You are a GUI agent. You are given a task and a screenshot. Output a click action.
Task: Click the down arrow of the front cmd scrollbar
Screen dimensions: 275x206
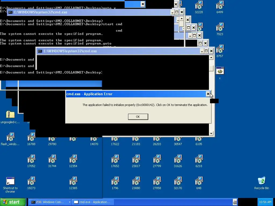[x=211, y=134]
